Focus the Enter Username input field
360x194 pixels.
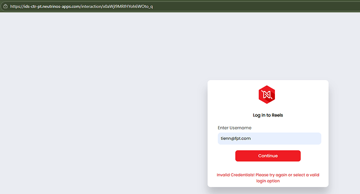click(x=269, y=138)
